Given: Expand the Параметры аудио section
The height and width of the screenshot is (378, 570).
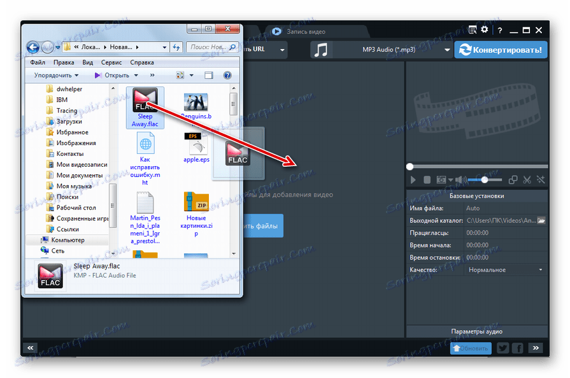Looking at the screenshot, I should (x=476, y=331).
